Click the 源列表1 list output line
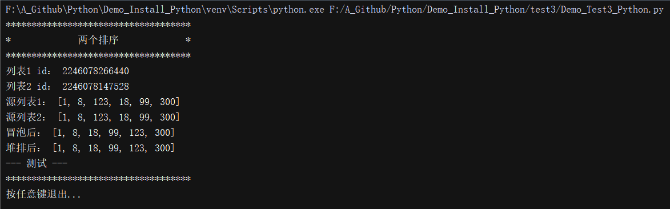This screenshot has width=670, height=209. click(93, 102)
